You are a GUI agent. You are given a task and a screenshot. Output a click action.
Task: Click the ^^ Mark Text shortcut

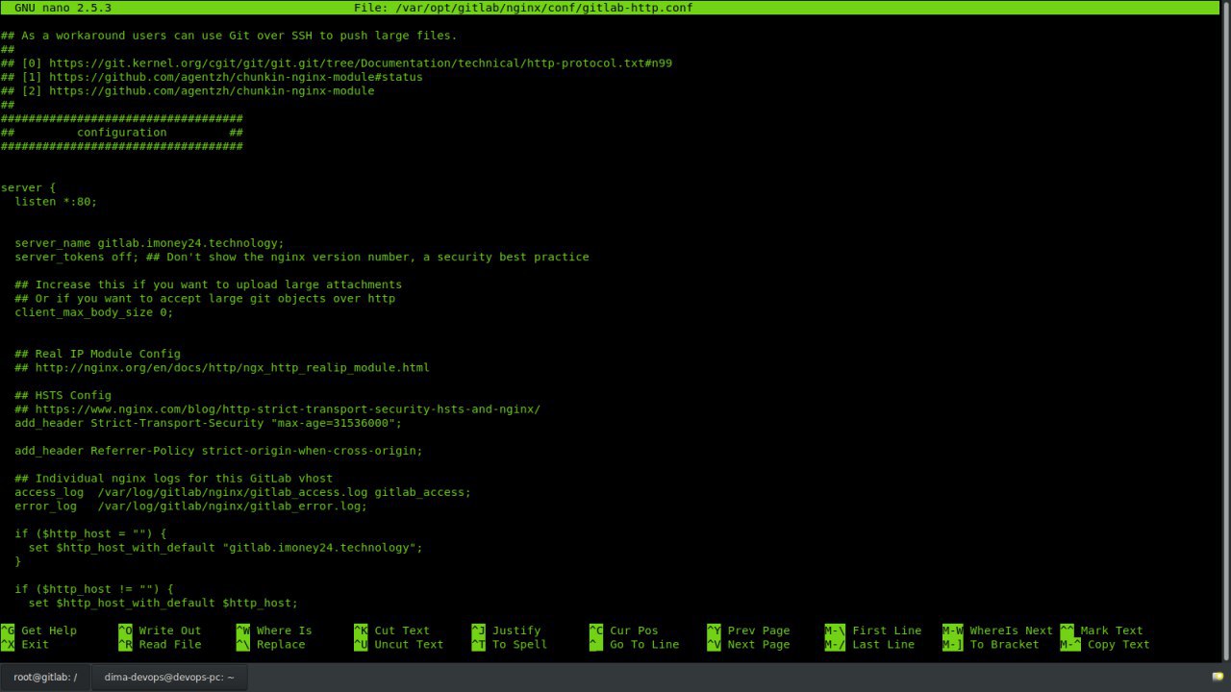click(1102, 630)
